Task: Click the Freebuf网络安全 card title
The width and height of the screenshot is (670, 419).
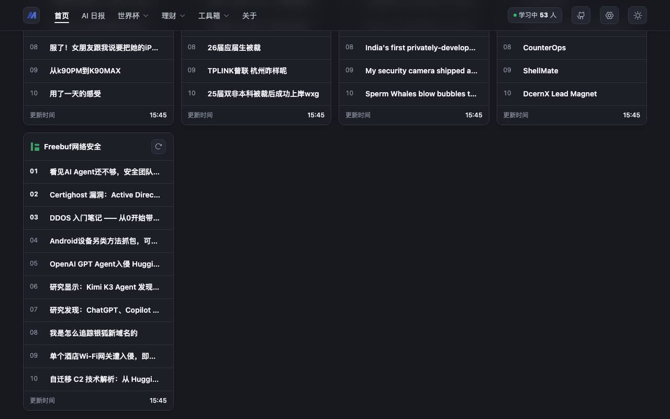Action: [x=72, y=147]
